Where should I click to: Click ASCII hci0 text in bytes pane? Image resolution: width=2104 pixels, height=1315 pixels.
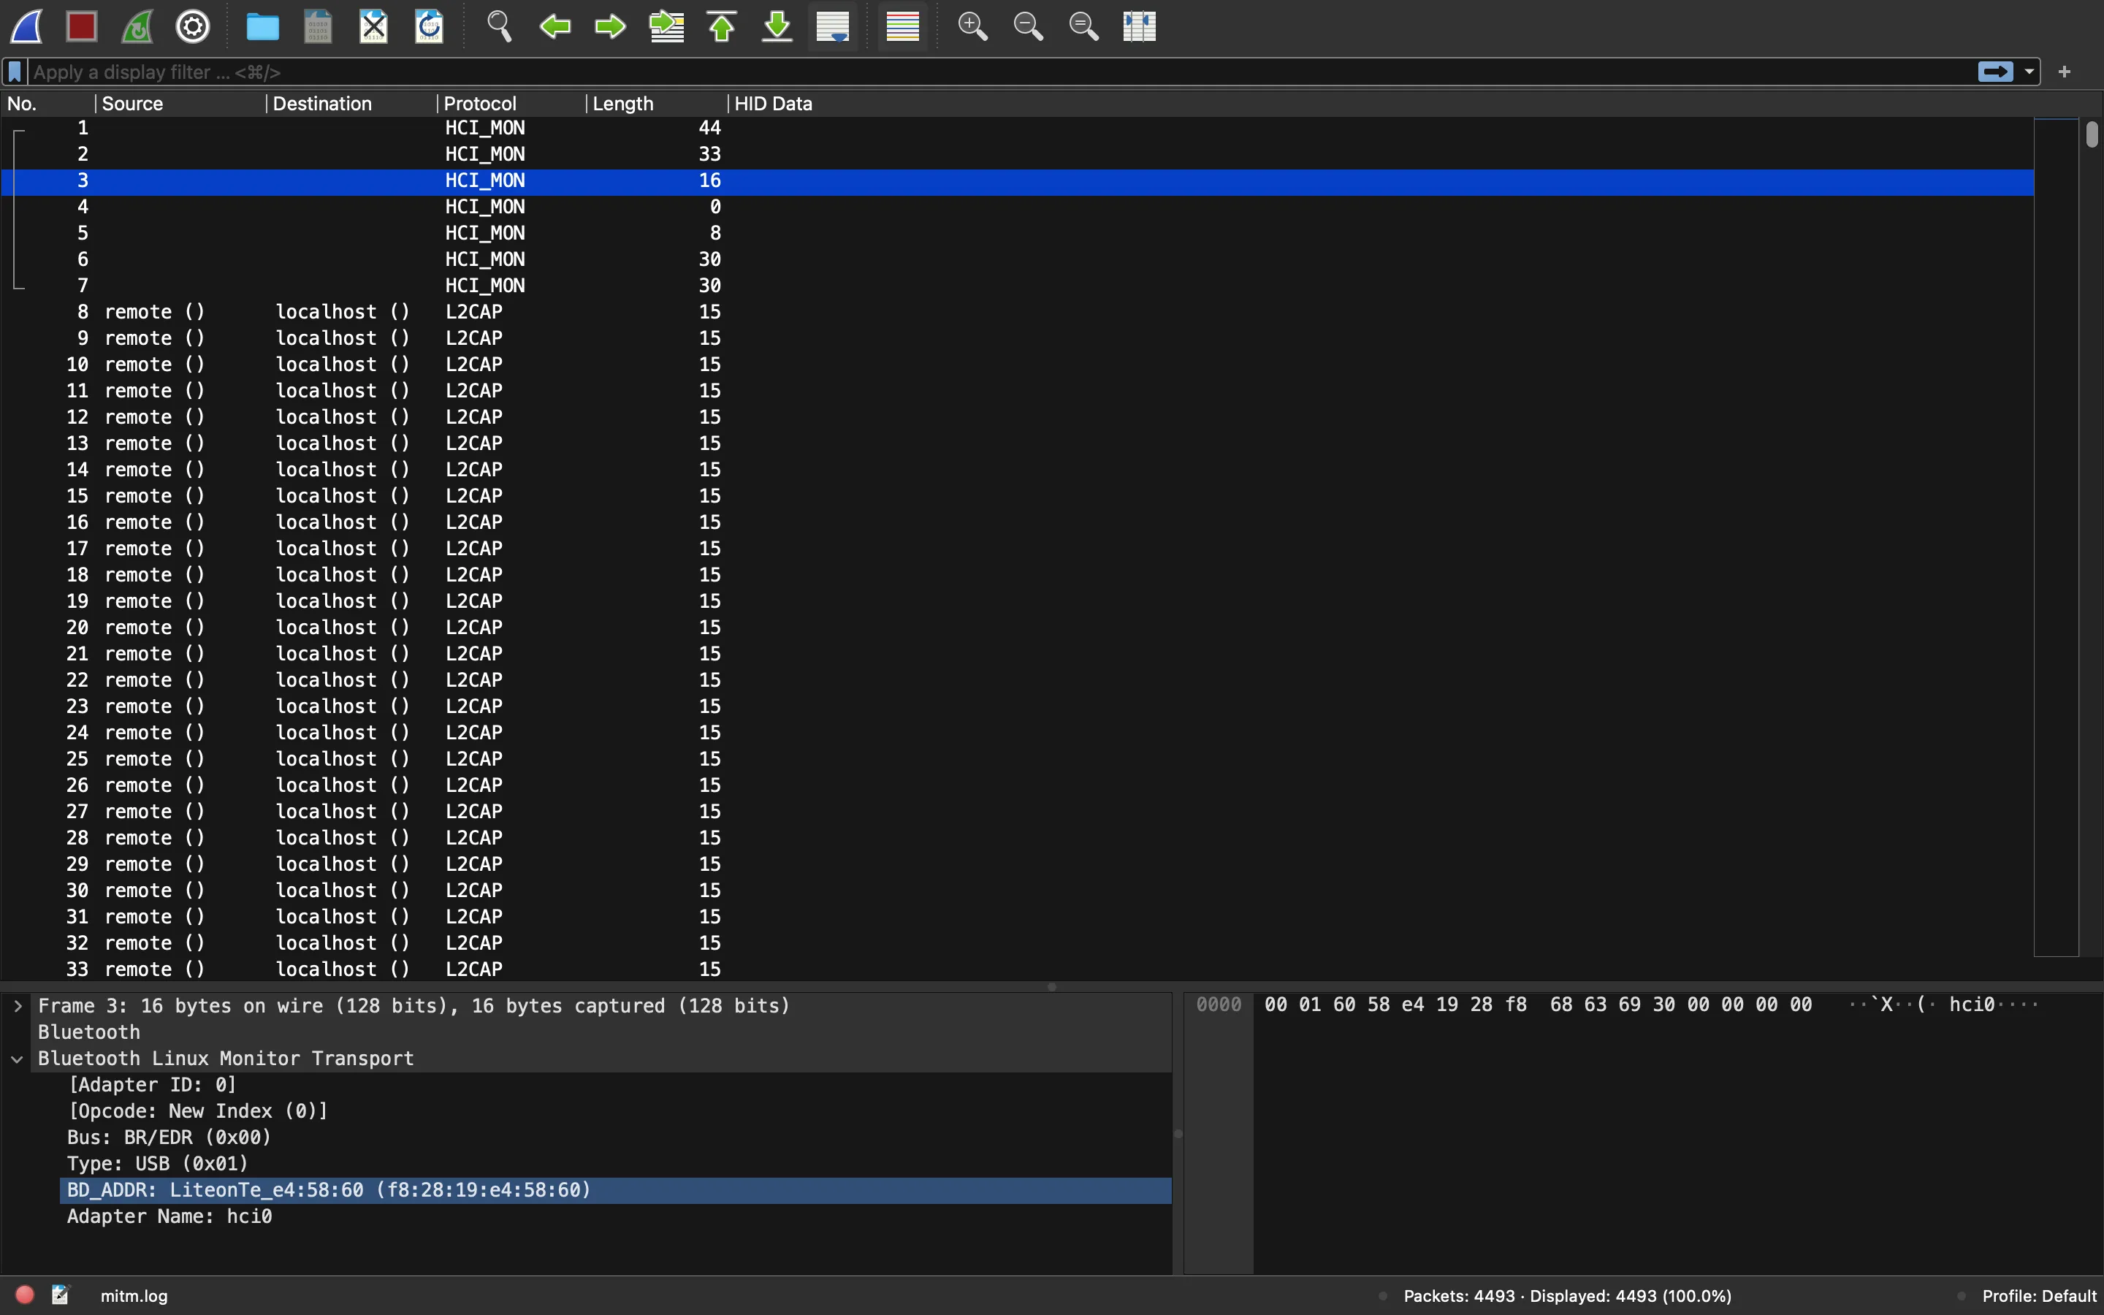click(x=1972, y=1005)
